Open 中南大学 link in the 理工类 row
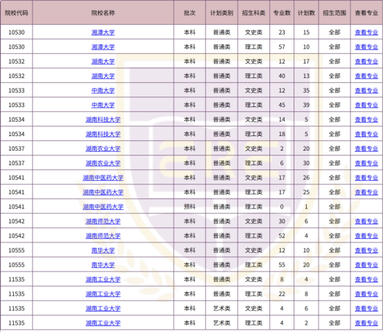 [103, 105]
